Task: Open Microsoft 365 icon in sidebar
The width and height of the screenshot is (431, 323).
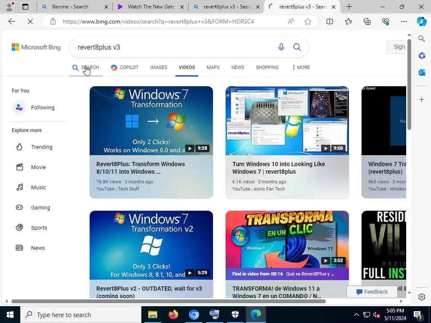Action: tap(422, 56)
